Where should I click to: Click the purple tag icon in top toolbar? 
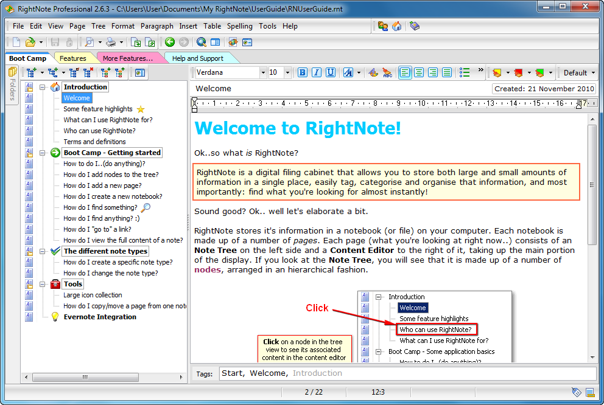coord(415,26)
